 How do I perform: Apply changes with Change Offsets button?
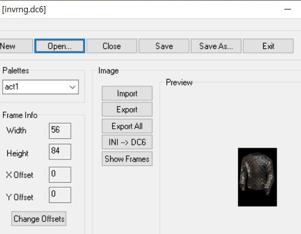coord(39,219)
